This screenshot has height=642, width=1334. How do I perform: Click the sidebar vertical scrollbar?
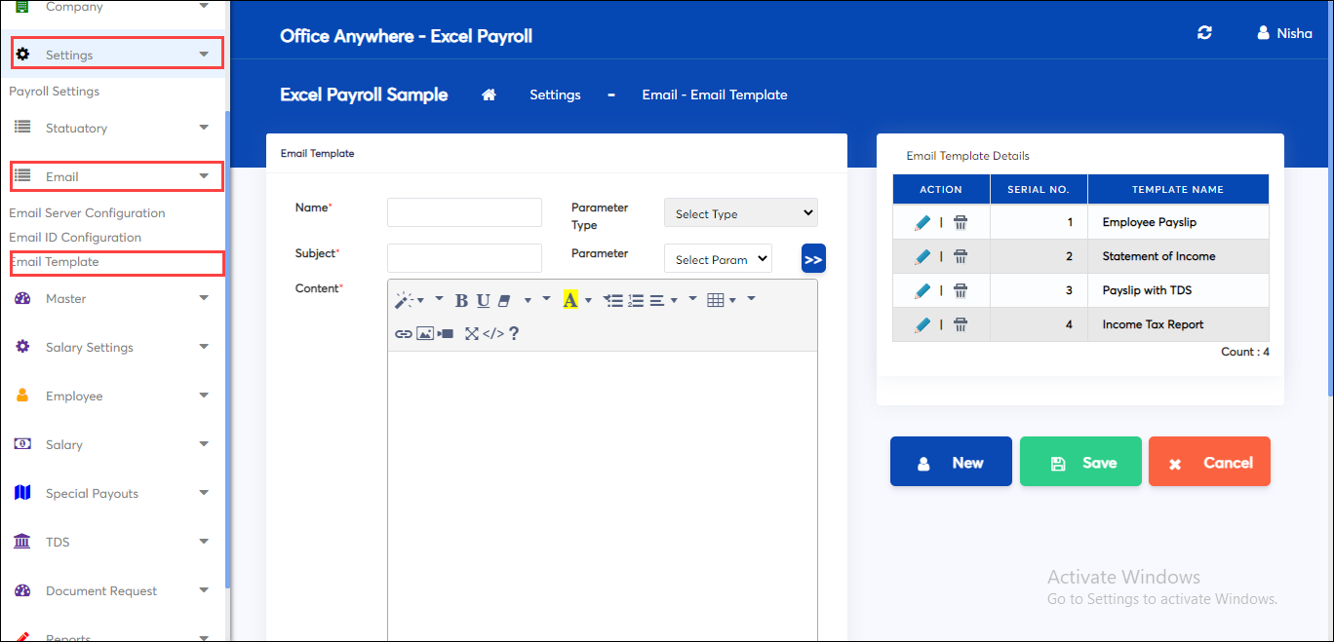tap(227, 348)
